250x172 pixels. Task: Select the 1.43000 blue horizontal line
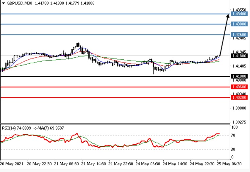(x=115, y=24)
